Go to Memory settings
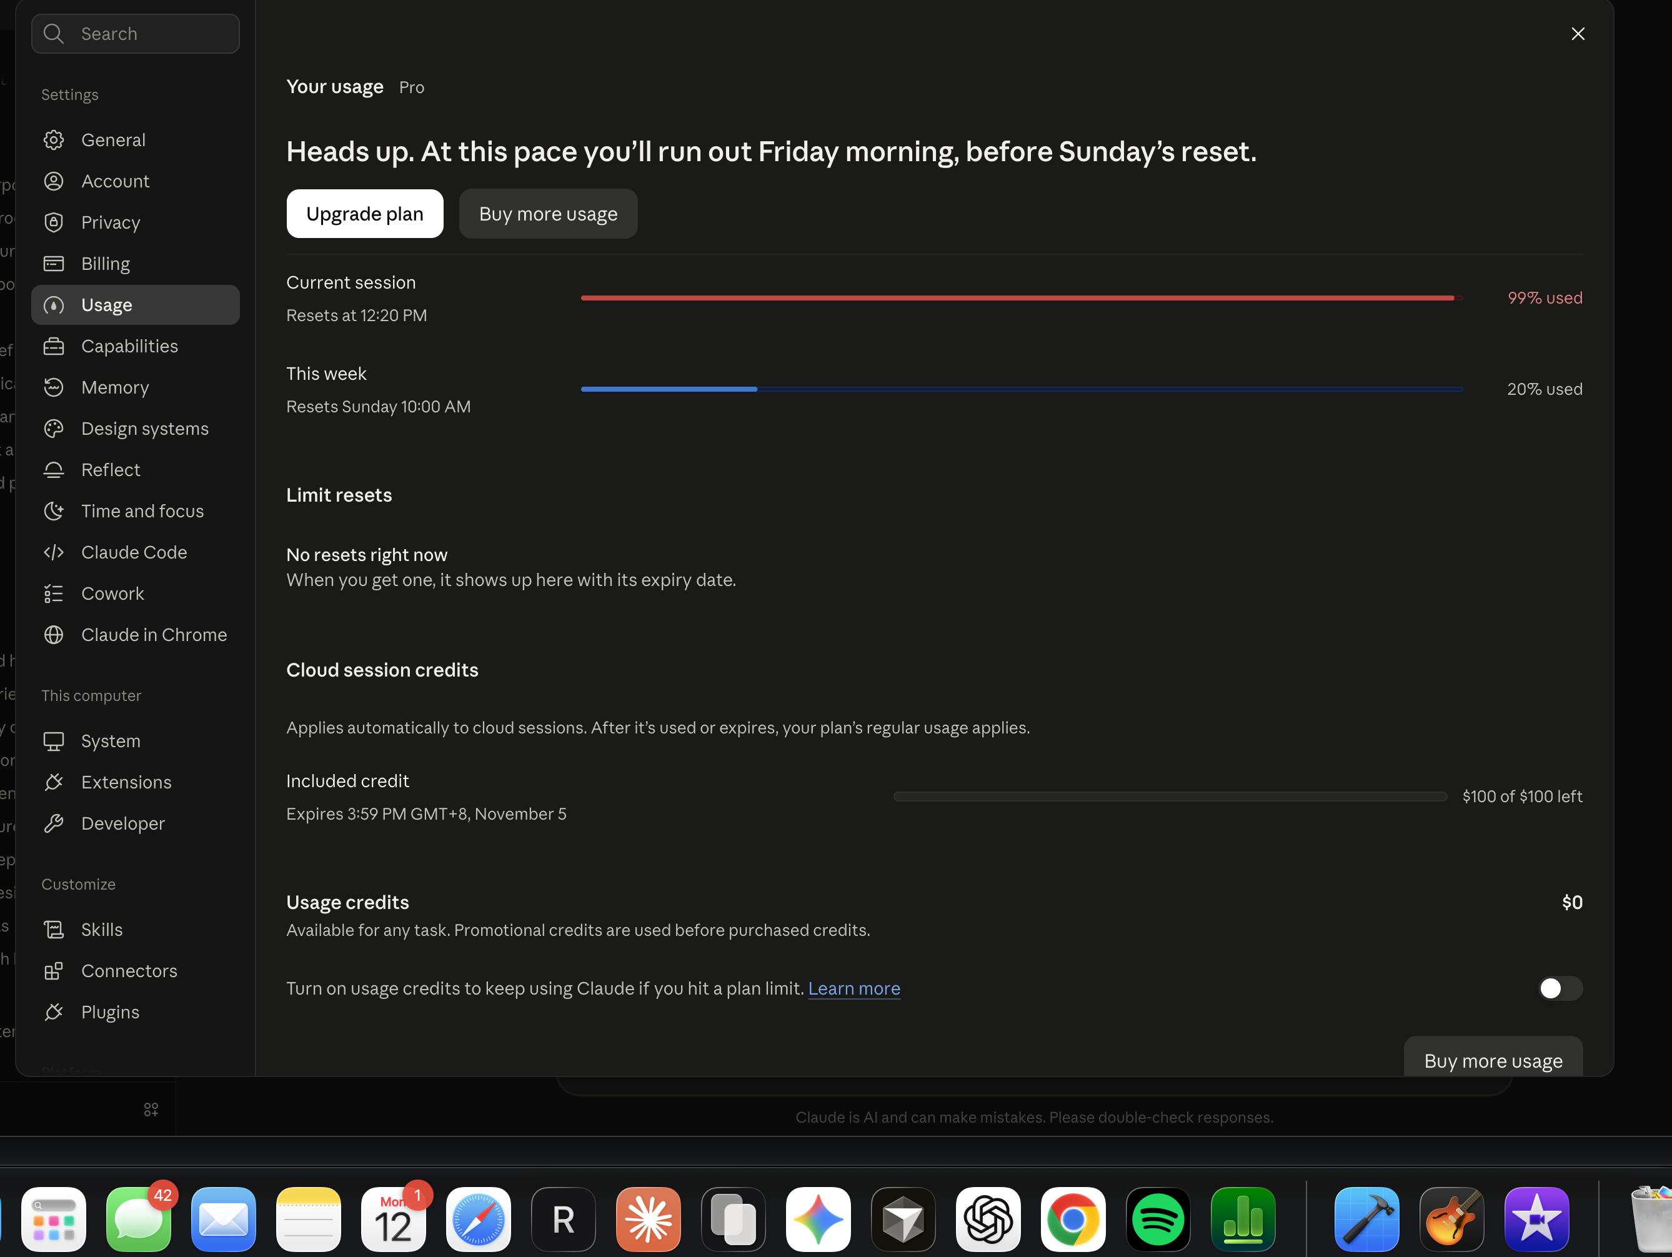This screenshot has height=1257, width=1672. tap(136, 387)
